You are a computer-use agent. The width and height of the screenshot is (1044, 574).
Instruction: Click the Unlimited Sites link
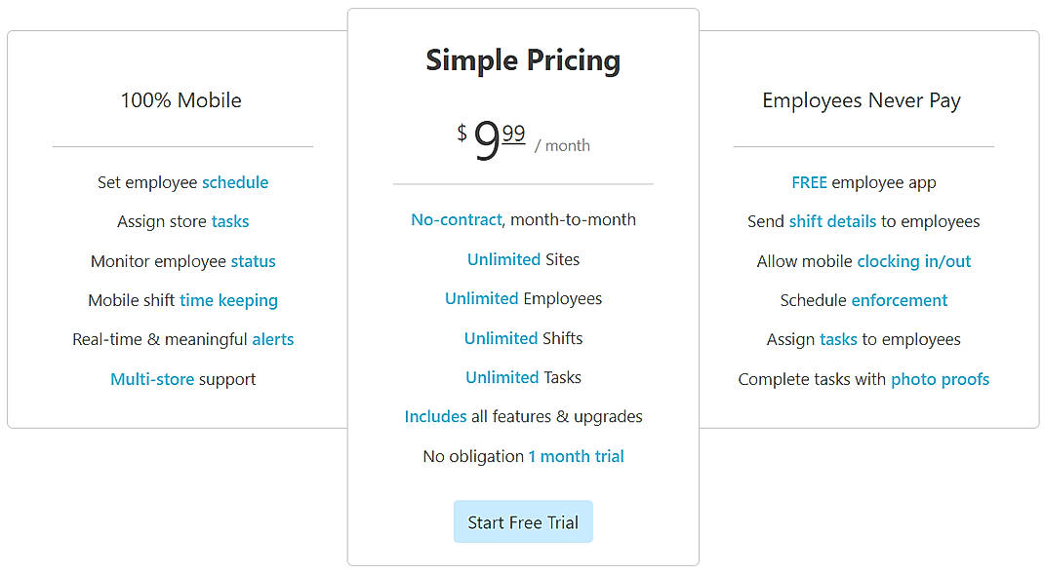tap(504, 259)
